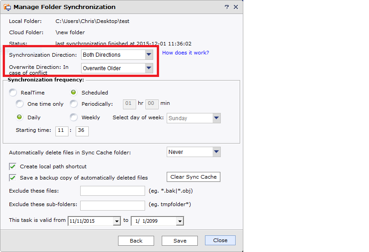369x252 pixels.
Task: Open the valid-from start date picker
Action: pos(117,221)
